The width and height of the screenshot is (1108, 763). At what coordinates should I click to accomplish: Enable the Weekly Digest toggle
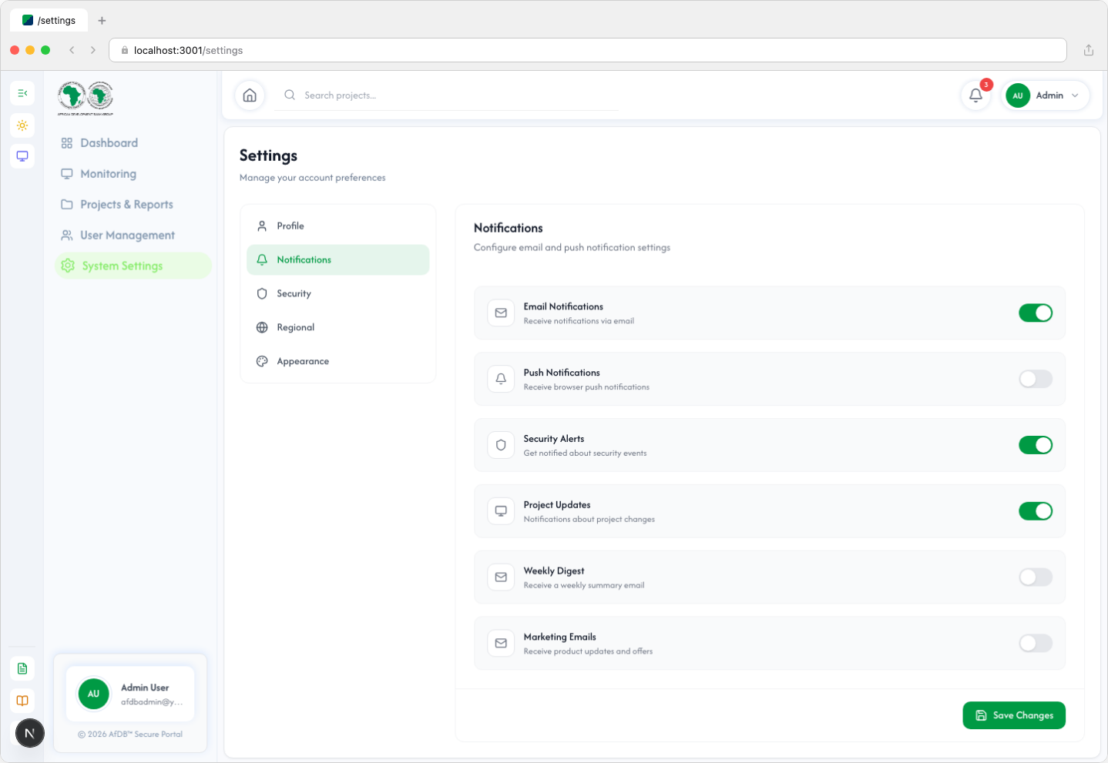[x=1036, y=577]
